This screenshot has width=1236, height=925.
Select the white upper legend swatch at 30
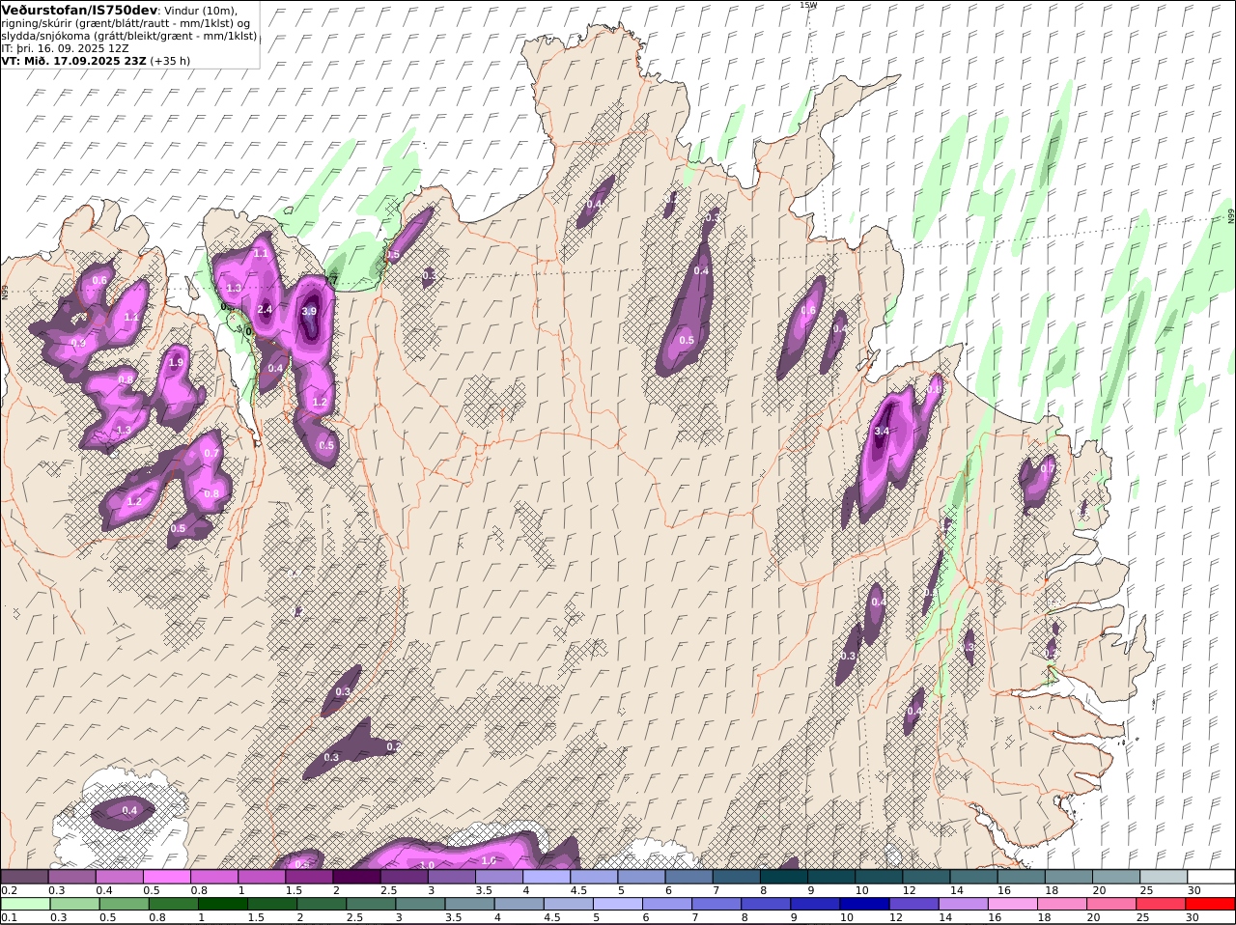click(1211, 877)
